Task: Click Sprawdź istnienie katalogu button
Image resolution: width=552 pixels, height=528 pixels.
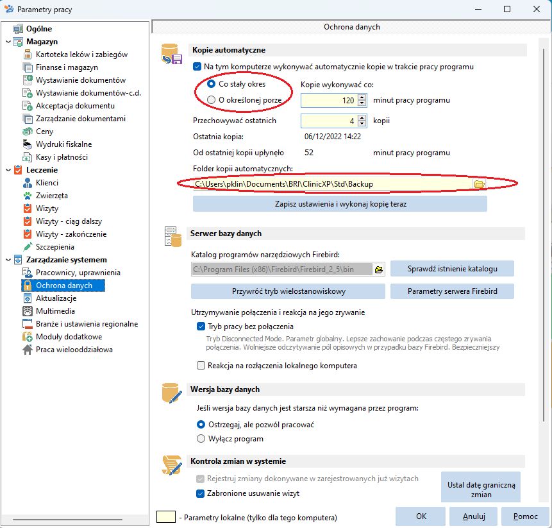Action: pyautogui.click(x=452, y=269)
